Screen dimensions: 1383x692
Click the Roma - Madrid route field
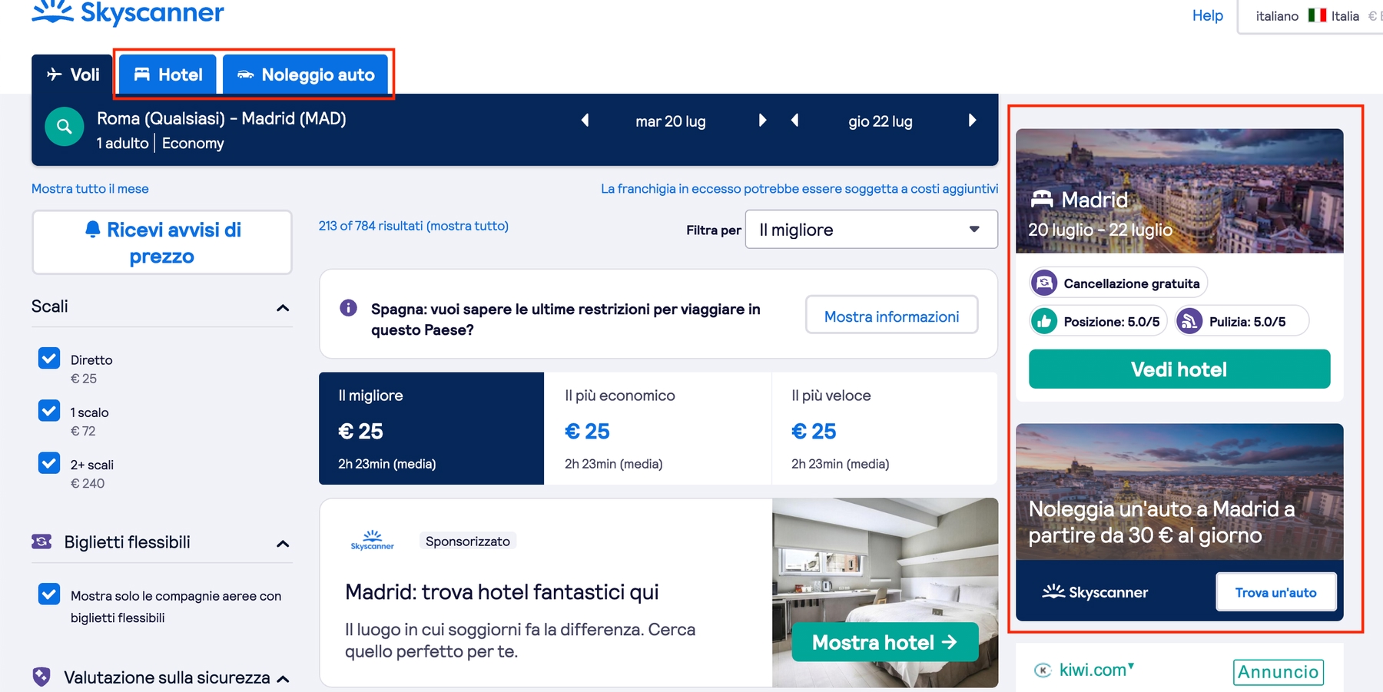click(221, 118)
